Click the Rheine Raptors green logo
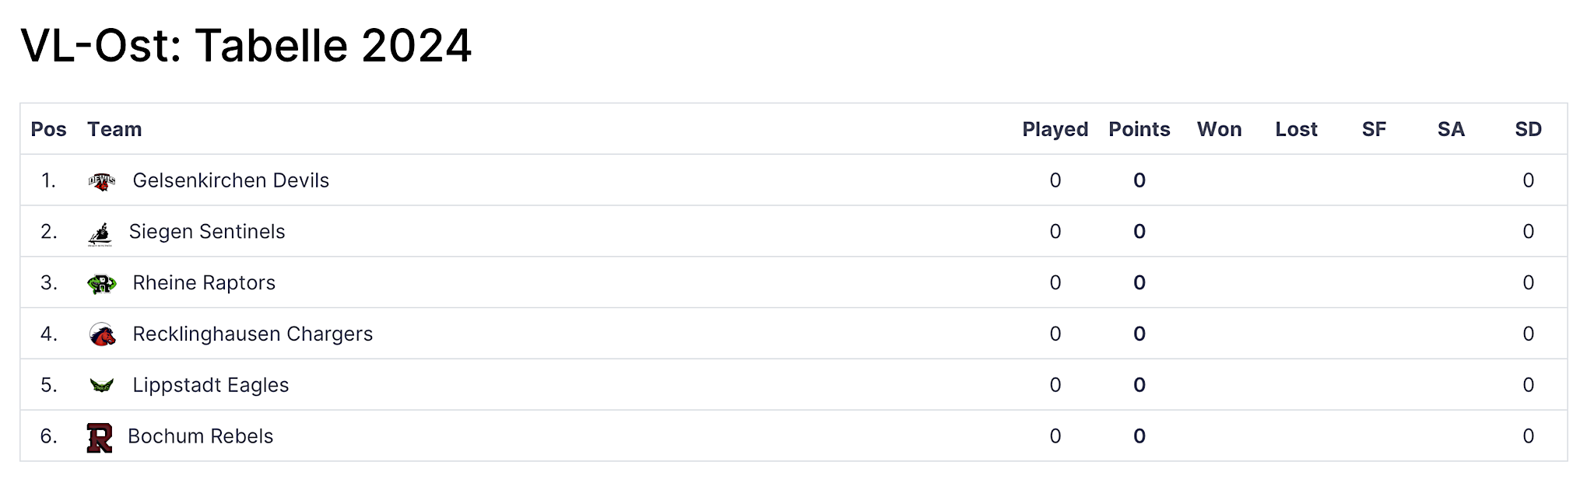Screen dimensions: 1594x483 click(x=101, y=284)
